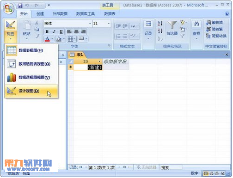Switch to the 外部数据 ribbon tab
The height and width of the screenshot is (178, 233).
pos(60,14)
